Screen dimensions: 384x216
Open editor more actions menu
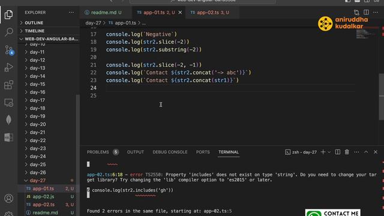376,12
